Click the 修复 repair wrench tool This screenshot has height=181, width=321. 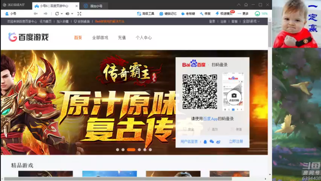(205, 14)
